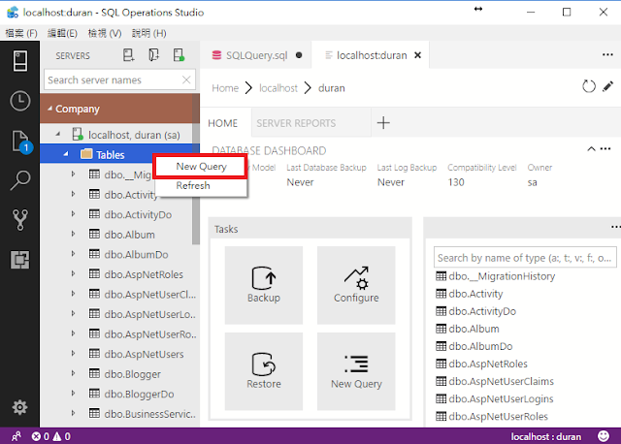Expand the dbo.AspNetUsers table node

[74, 354]
